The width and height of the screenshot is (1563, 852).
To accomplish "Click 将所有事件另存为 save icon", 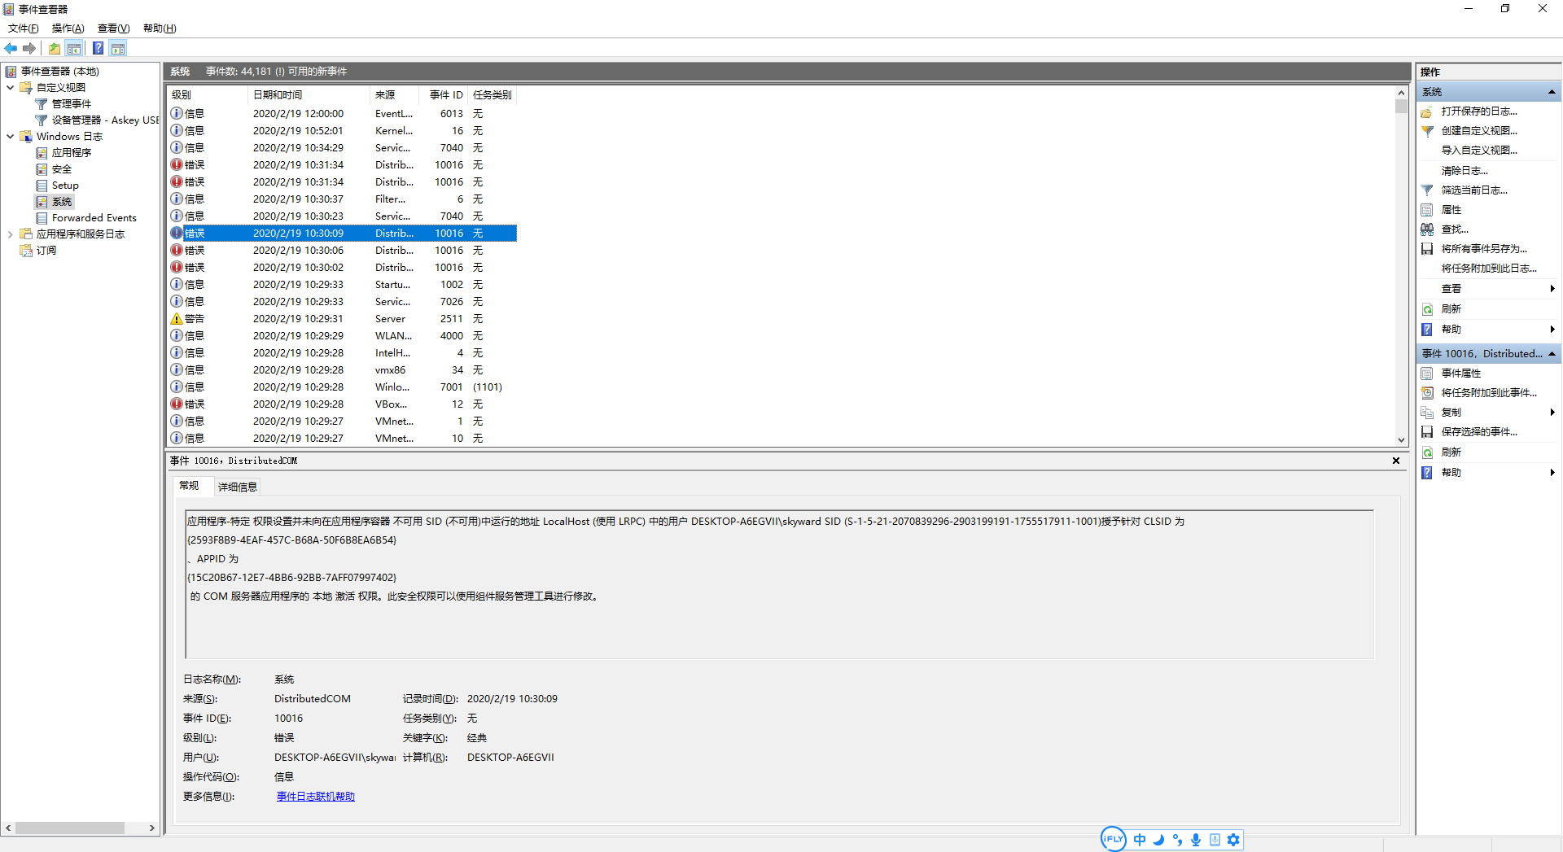I will click(1427, 249).
